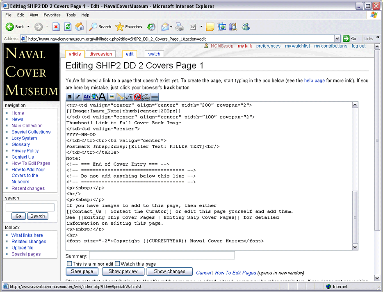Insert math formula square root icon
Image resolution: width=383 pixels, height=292 pixels.
[129, 97]
